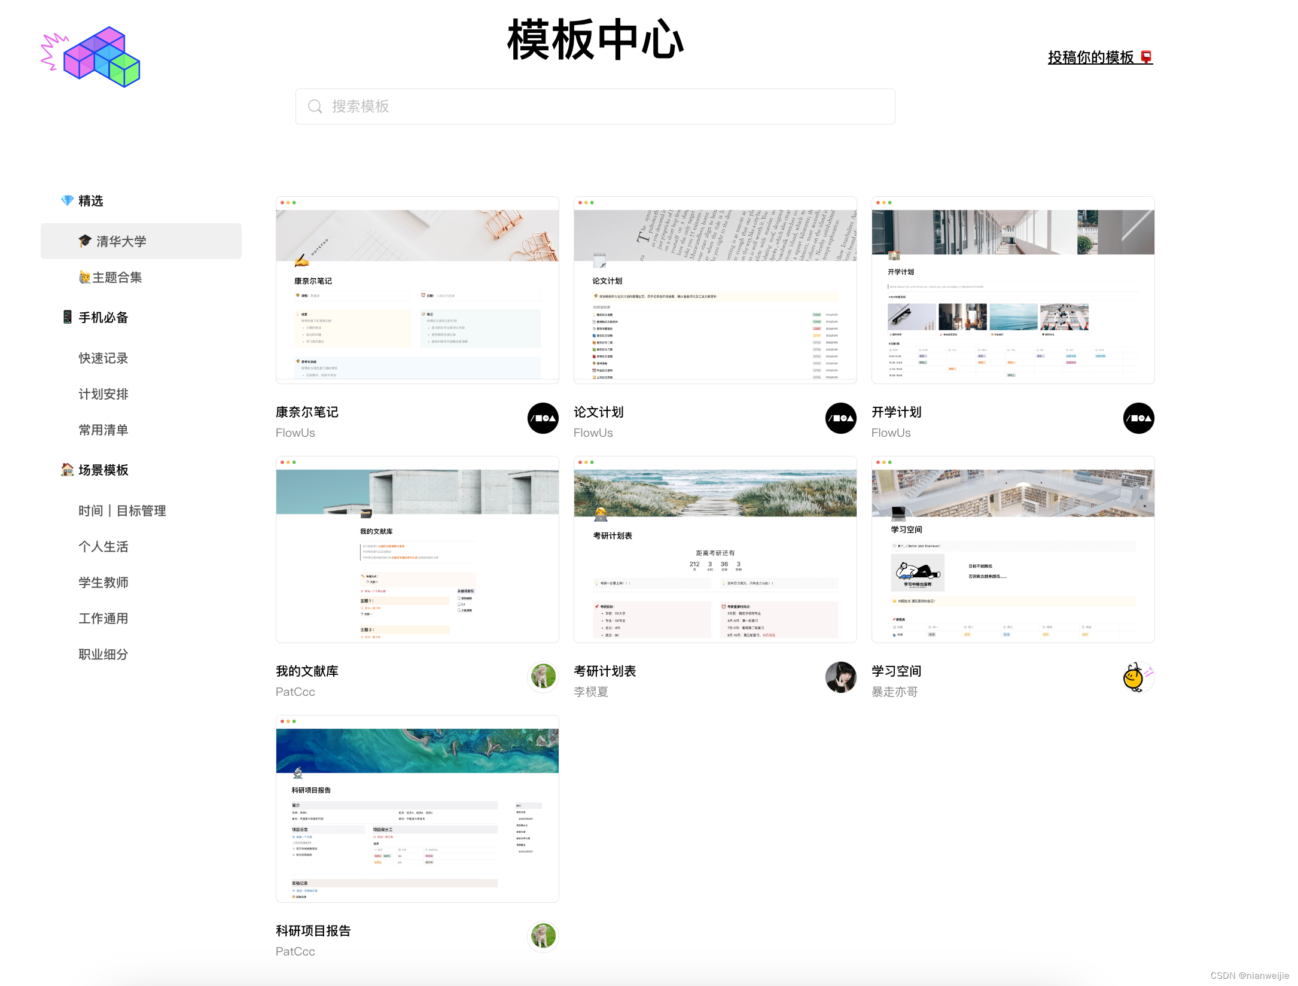Open 主题合集 category

[x=117, y=277]
